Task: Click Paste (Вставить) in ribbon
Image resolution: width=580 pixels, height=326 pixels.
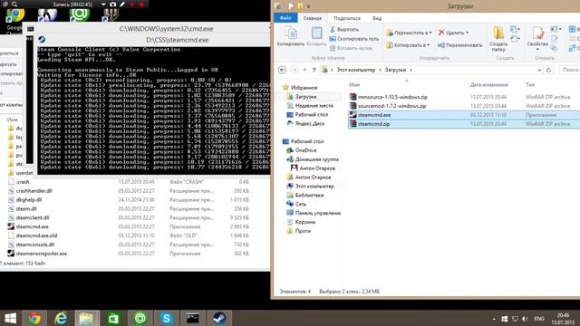Action: (316, 36)
